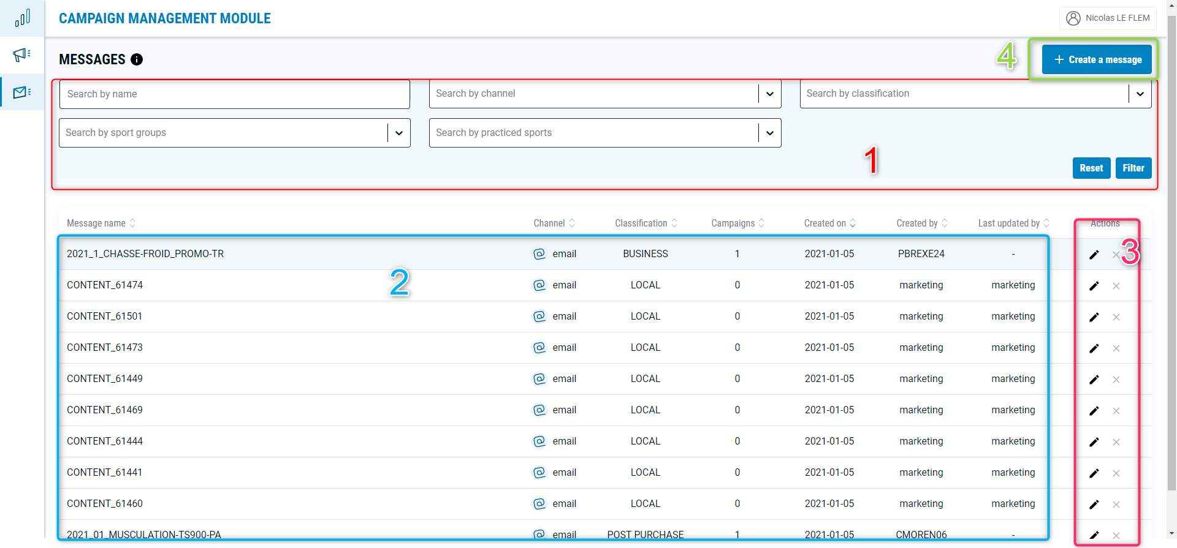Open the campaigns megaphone sidebar icon
The width and height of the screenshot is (1177, 548).
[22, 55]
